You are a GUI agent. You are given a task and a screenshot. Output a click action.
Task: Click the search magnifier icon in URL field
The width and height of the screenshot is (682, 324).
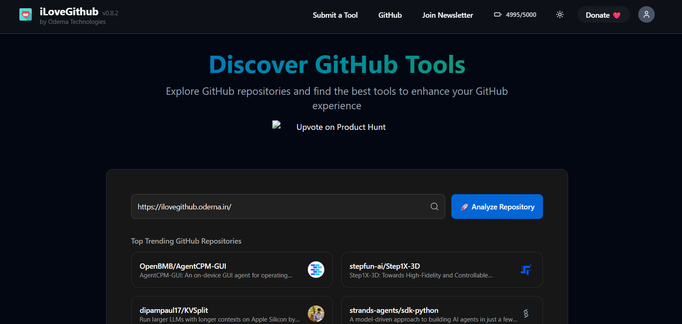pyautogui.click(x=434, y=207)
